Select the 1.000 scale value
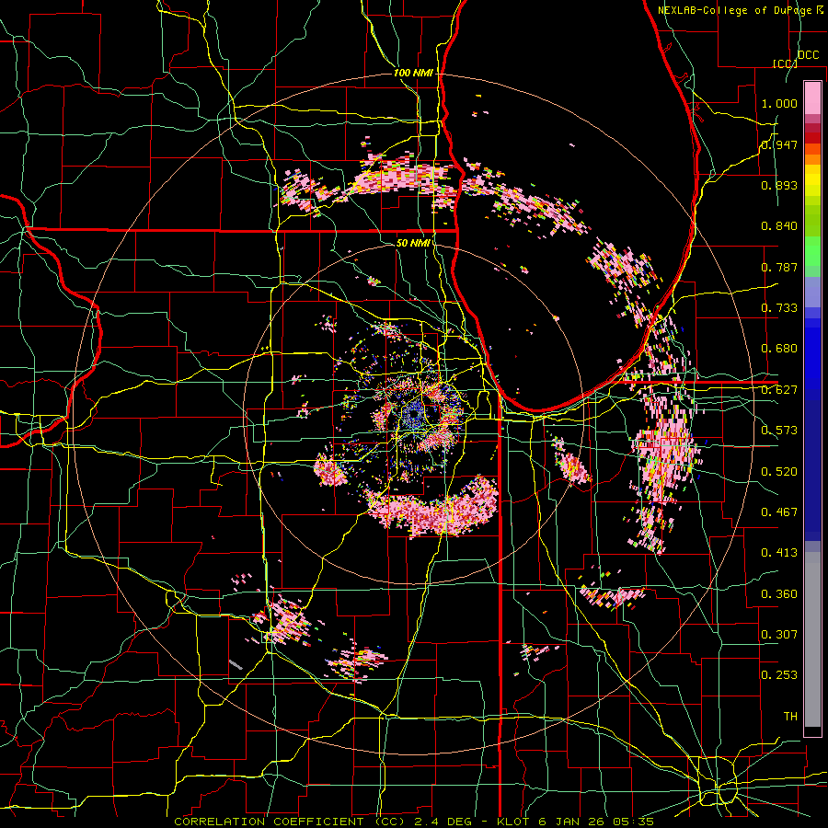 pos(779,103)
